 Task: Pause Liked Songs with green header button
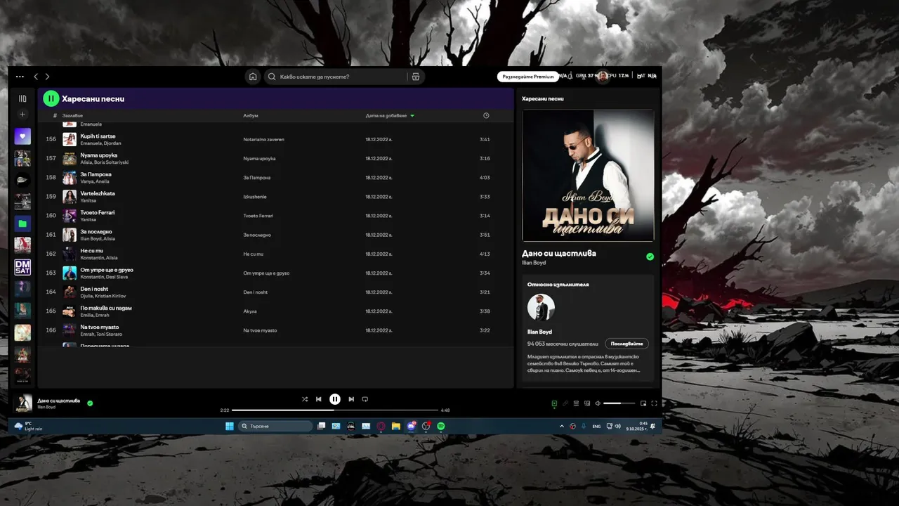(x=51, y=99)
